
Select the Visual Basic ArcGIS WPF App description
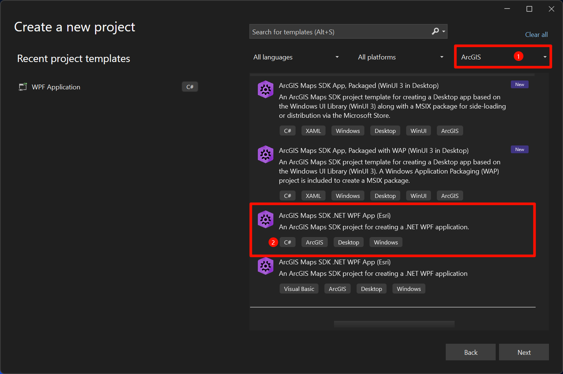point(373,274)
